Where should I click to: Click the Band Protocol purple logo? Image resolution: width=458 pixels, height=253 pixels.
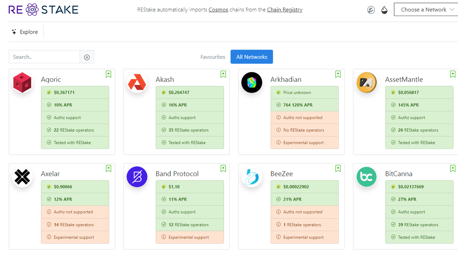pyautogui.click(x=137, y=177)
